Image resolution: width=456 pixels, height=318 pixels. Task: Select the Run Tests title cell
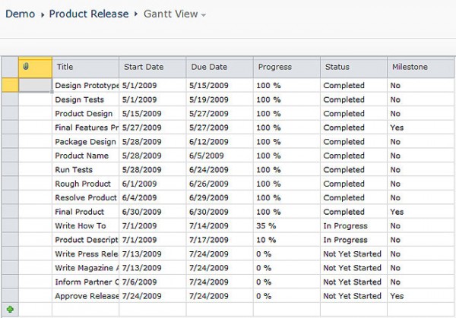click(85, 170)
